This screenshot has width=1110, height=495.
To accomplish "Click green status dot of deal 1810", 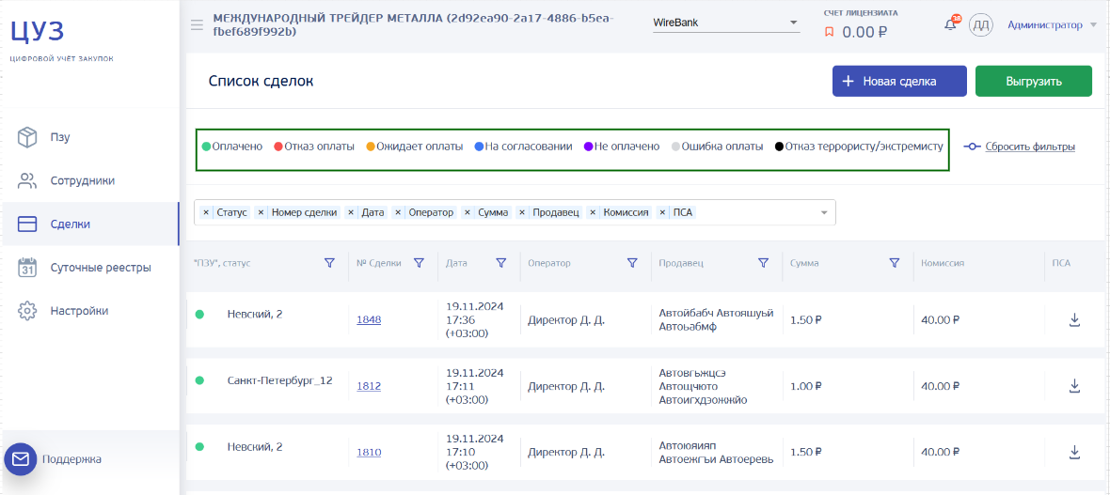I will click(x=199, y=447).
